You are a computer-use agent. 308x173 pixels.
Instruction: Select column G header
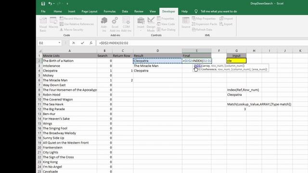(236, 50)
